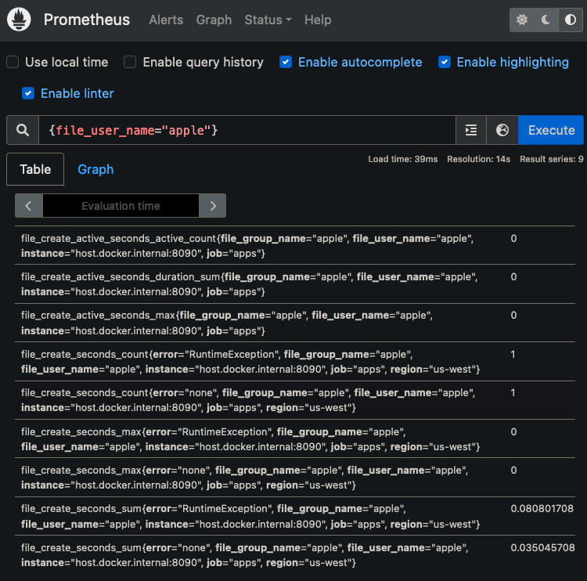
Task: Select file_create_seconds_sum error none series
Action: coord(295,554)
